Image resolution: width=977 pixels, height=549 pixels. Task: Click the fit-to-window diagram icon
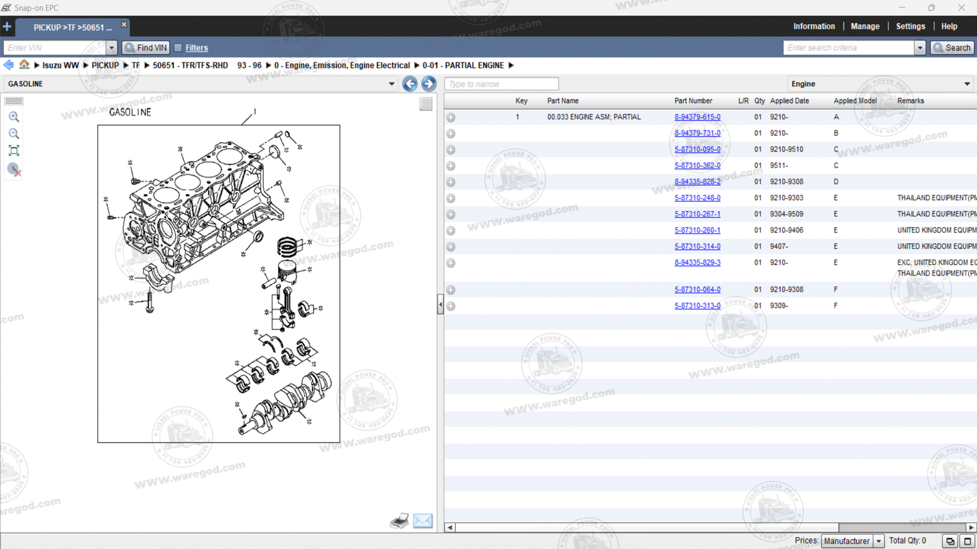[x=14, y=150]
